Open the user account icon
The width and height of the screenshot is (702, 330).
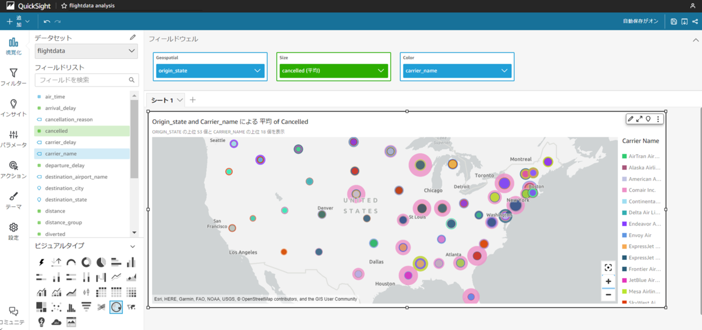pos(693,6)
